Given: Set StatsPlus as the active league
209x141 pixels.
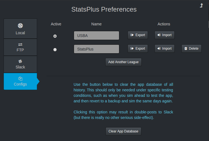Looking at the screenshot, I should coord(55,50).
